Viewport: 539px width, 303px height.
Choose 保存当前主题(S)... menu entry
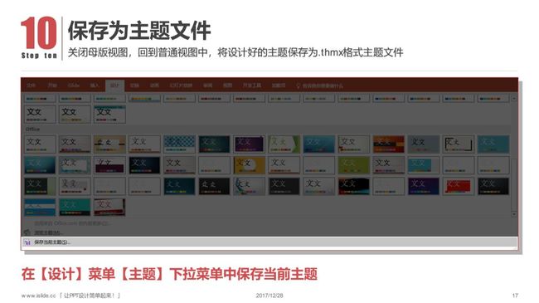point(269,242)
